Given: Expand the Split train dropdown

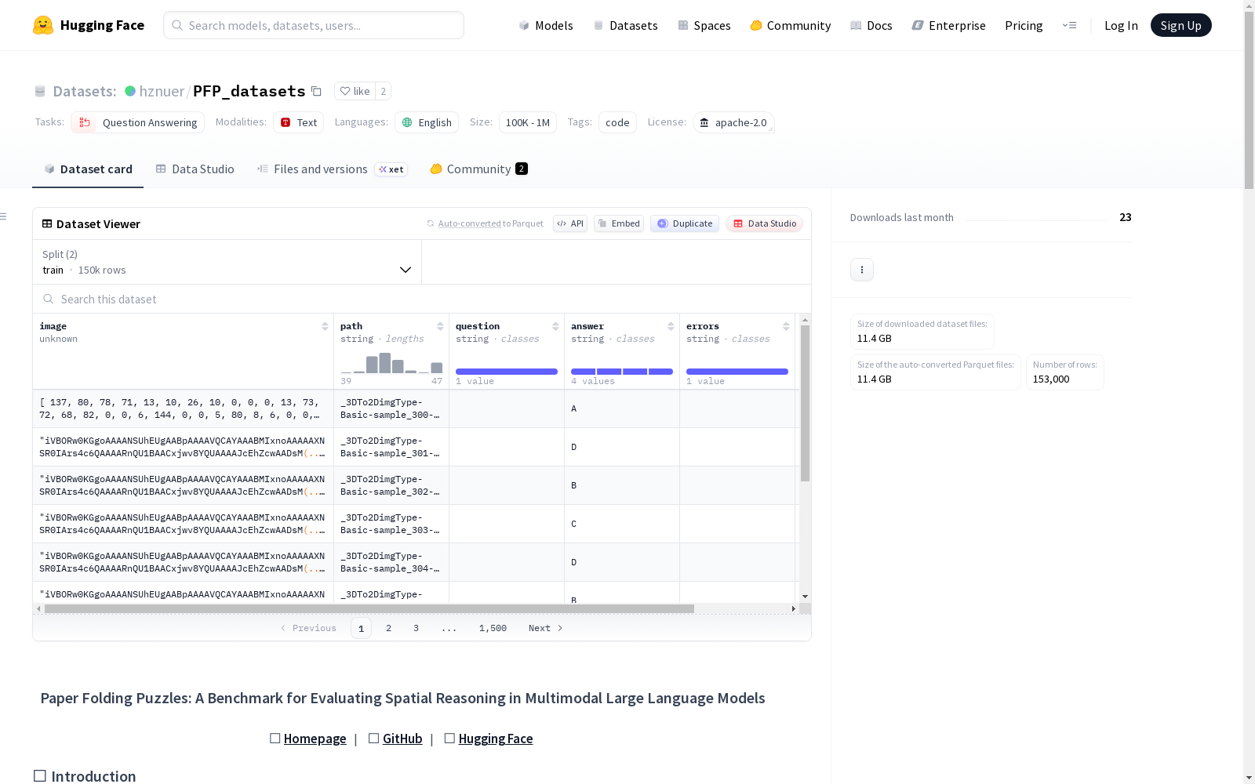Looking at the screenshot, I should pyautogui.click(x=227, y=262).
